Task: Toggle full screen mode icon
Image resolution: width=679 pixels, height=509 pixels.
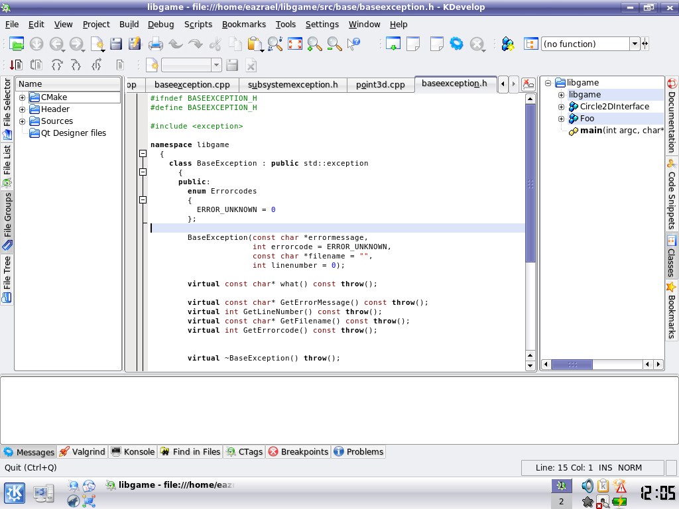Action: [295, 44]
